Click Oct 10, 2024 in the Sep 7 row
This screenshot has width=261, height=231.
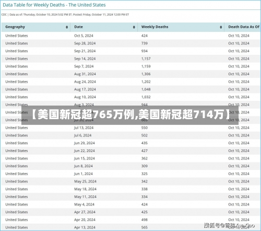click(239, 66)
